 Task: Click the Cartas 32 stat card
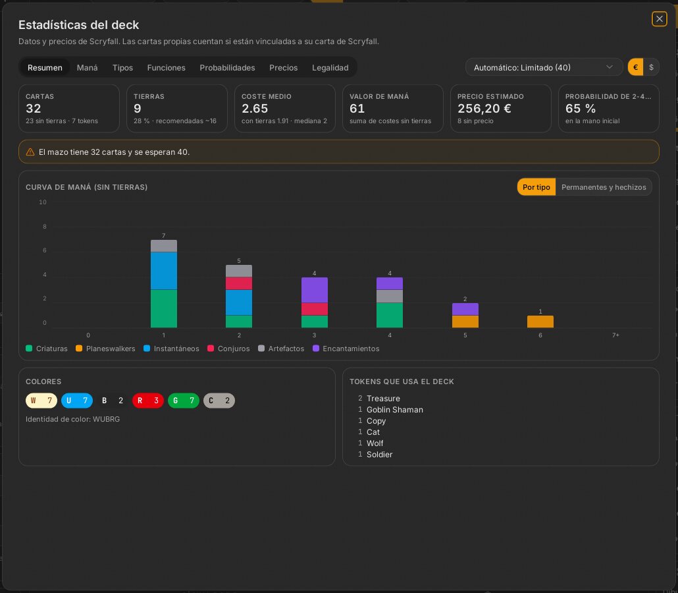click(68, 108)
